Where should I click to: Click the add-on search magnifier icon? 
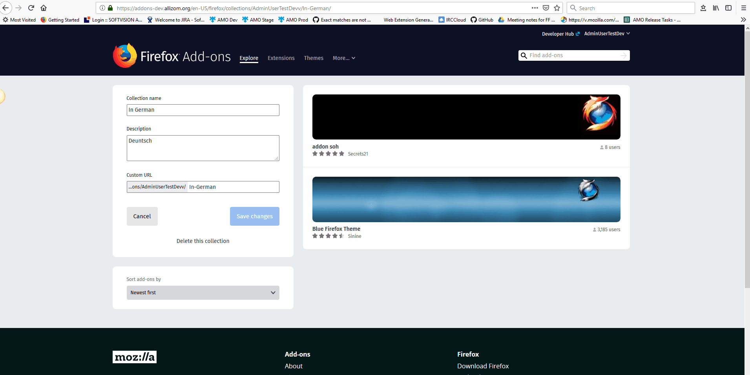click(524, 56)
